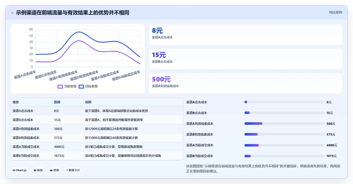Viewport: 353px width, 184px height.
Task: Click the 4000元 value in the table
Action: pos(59,147)
